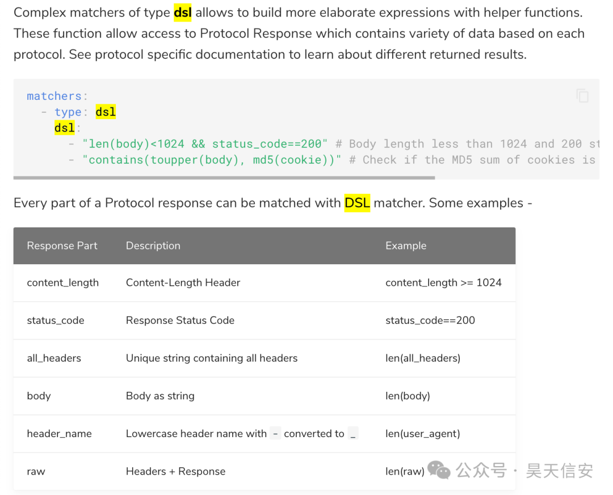This screenshot has height=495, width=613.
Task: Click the all_headers row label
Action: click(54, 358)
